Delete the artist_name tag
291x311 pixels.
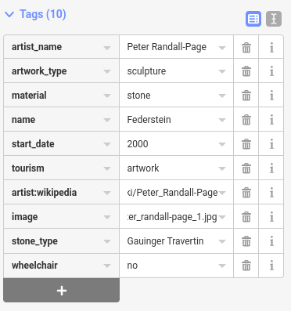pos(246,47)
